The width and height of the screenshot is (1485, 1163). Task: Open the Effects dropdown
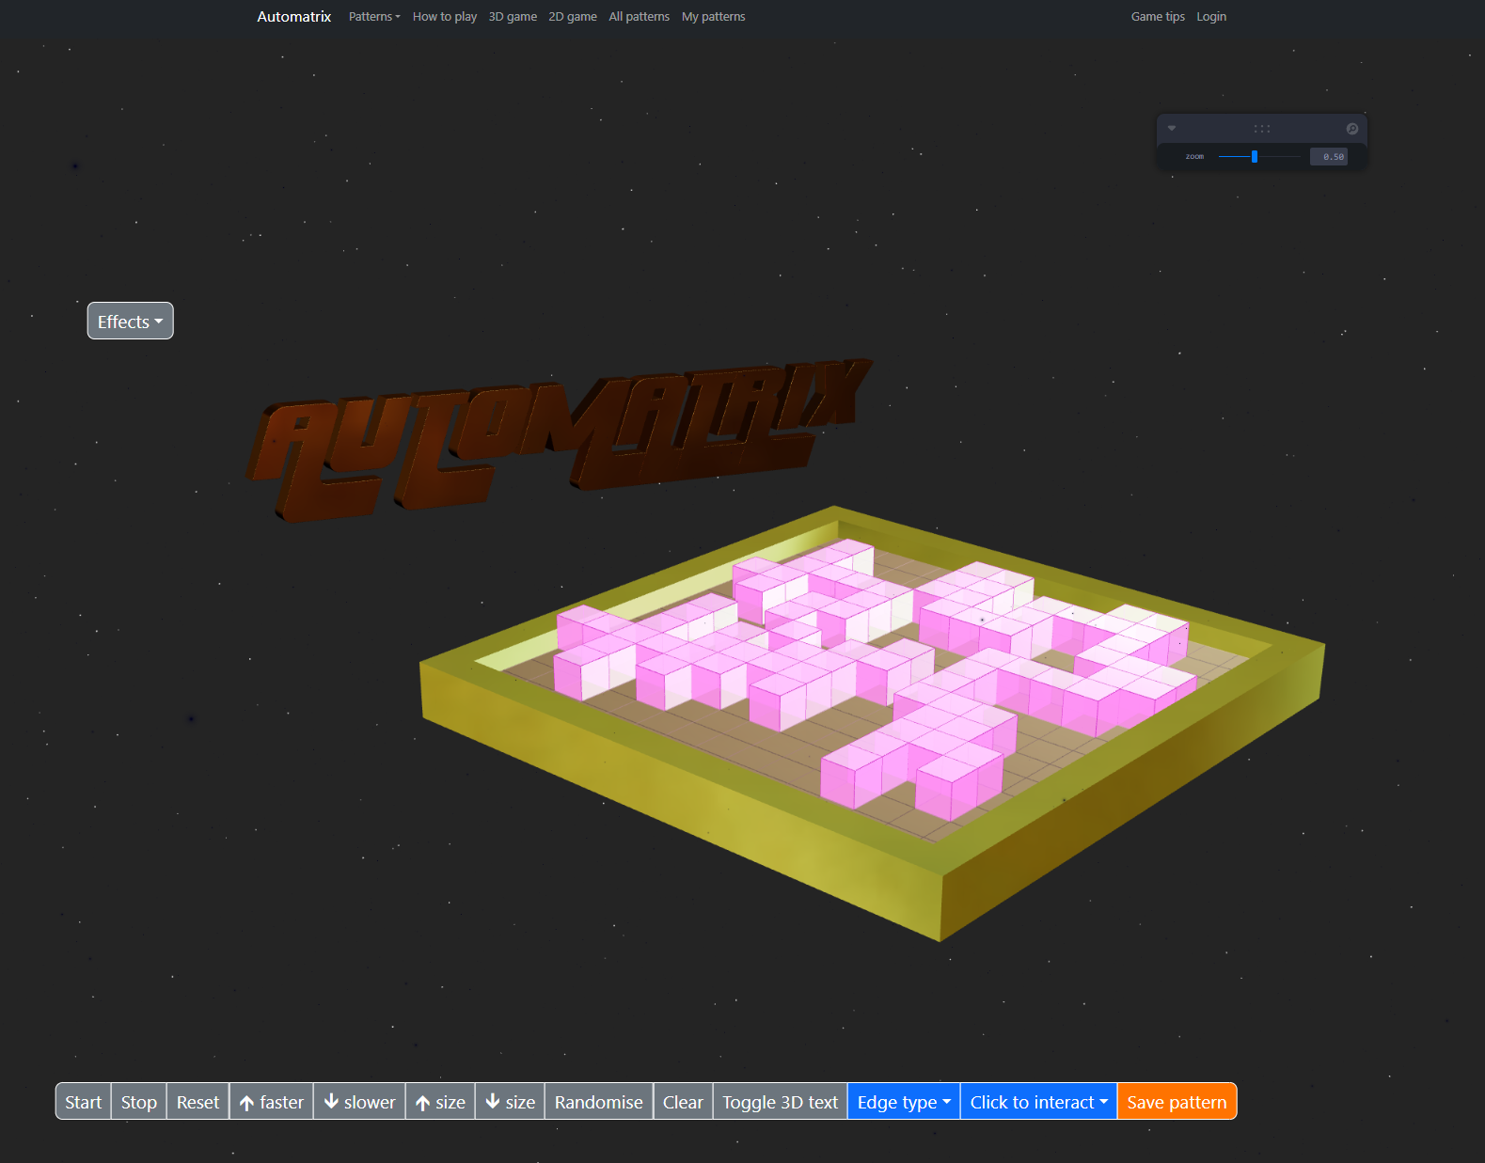[x=131, y=322]
